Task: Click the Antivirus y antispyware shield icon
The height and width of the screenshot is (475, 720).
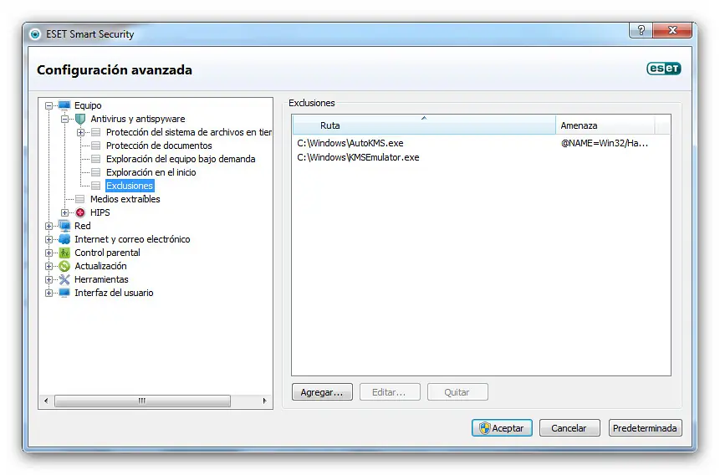Action: point(80,119)
